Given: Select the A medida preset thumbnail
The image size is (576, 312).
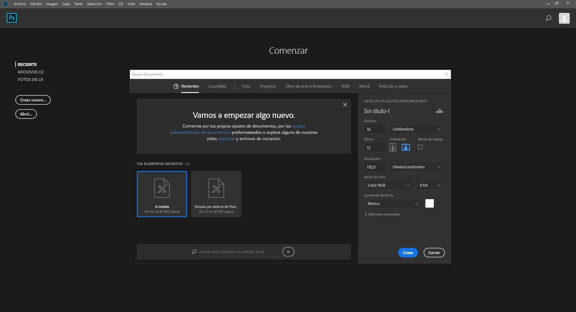Looking at the screenshot, I should [162, 194].
